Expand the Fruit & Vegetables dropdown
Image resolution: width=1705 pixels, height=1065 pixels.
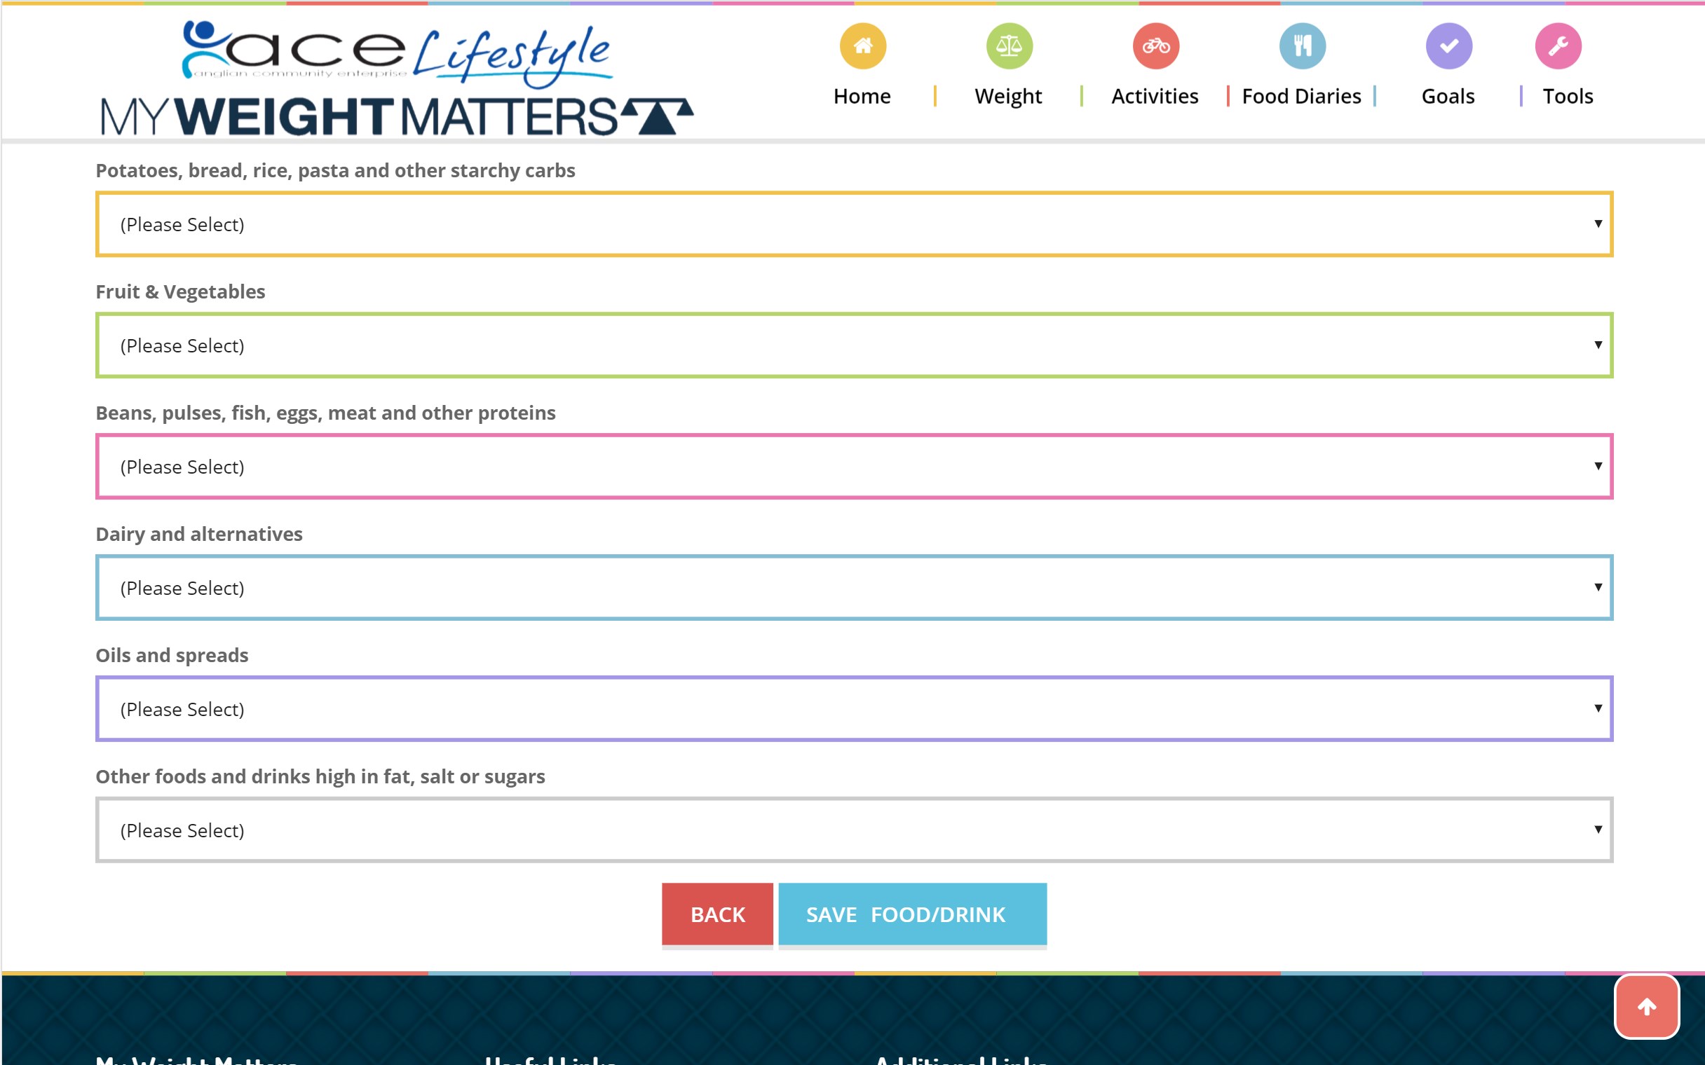click(x=854, y=345)
